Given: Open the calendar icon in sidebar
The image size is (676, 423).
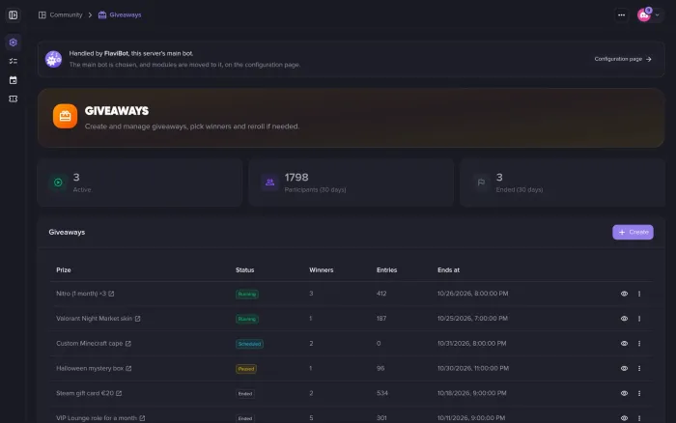Looking at the screenshot, I should click(13, 80).
